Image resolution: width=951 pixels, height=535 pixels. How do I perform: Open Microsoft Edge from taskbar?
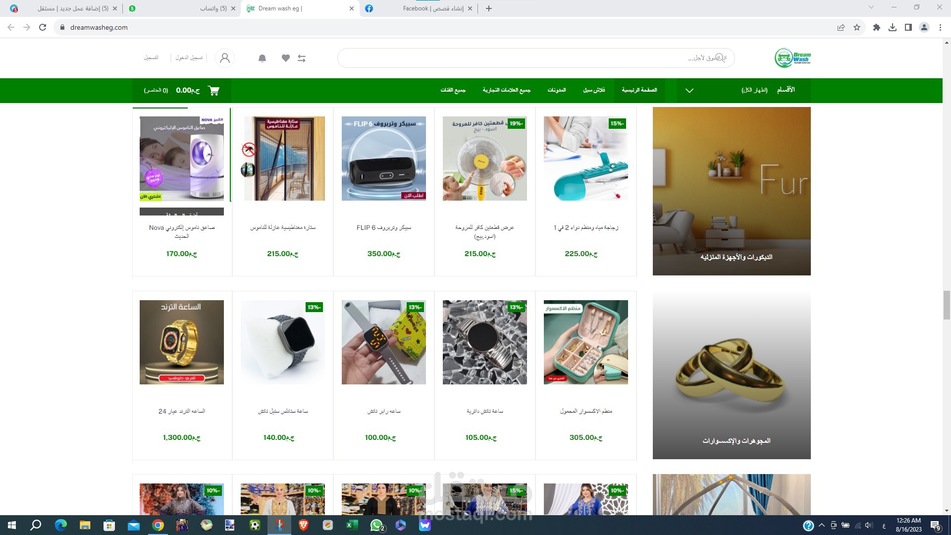point(61,525)
